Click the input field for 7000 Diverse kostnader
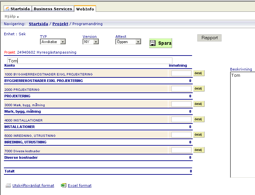Screen dimensions: 255x195 [181, 150]
